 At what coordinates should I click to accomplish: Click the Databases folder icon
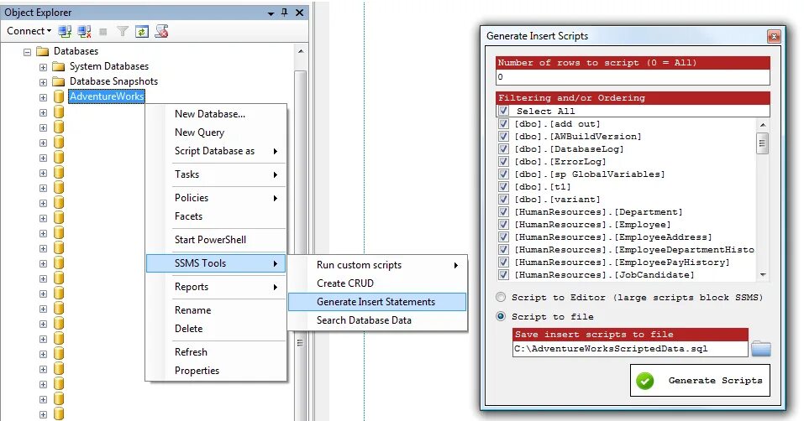[43, 51]
